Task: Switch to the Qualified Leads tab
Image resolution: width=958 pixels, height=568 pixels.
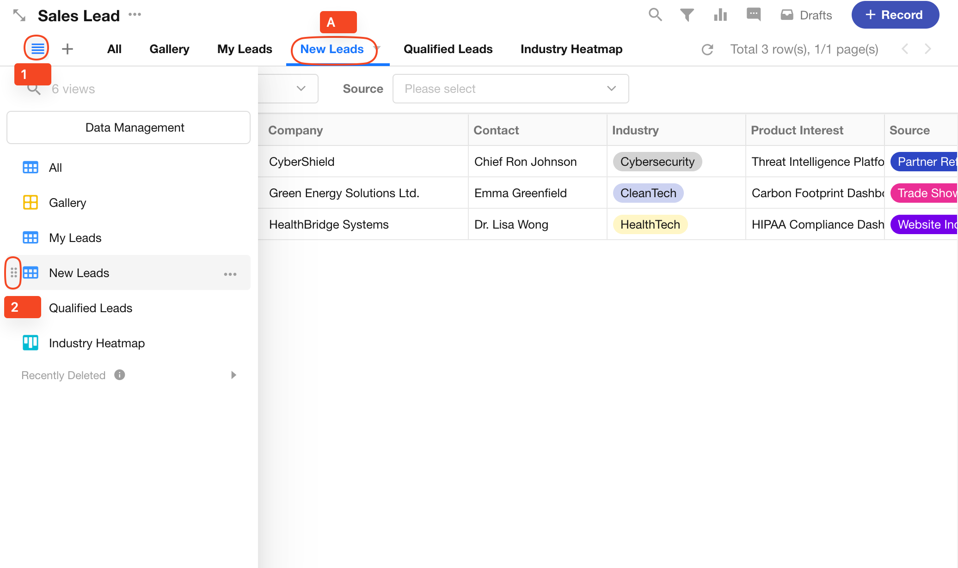Action: pyautogui.click(x=448, y=49)
